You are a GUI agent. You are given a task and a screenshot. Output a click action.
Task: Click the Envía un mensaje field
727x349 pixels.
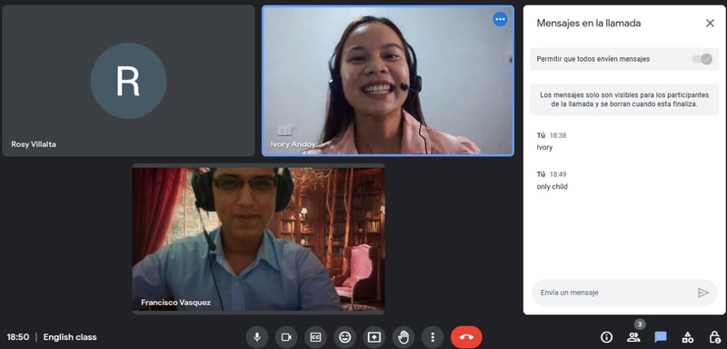[615, 293]
